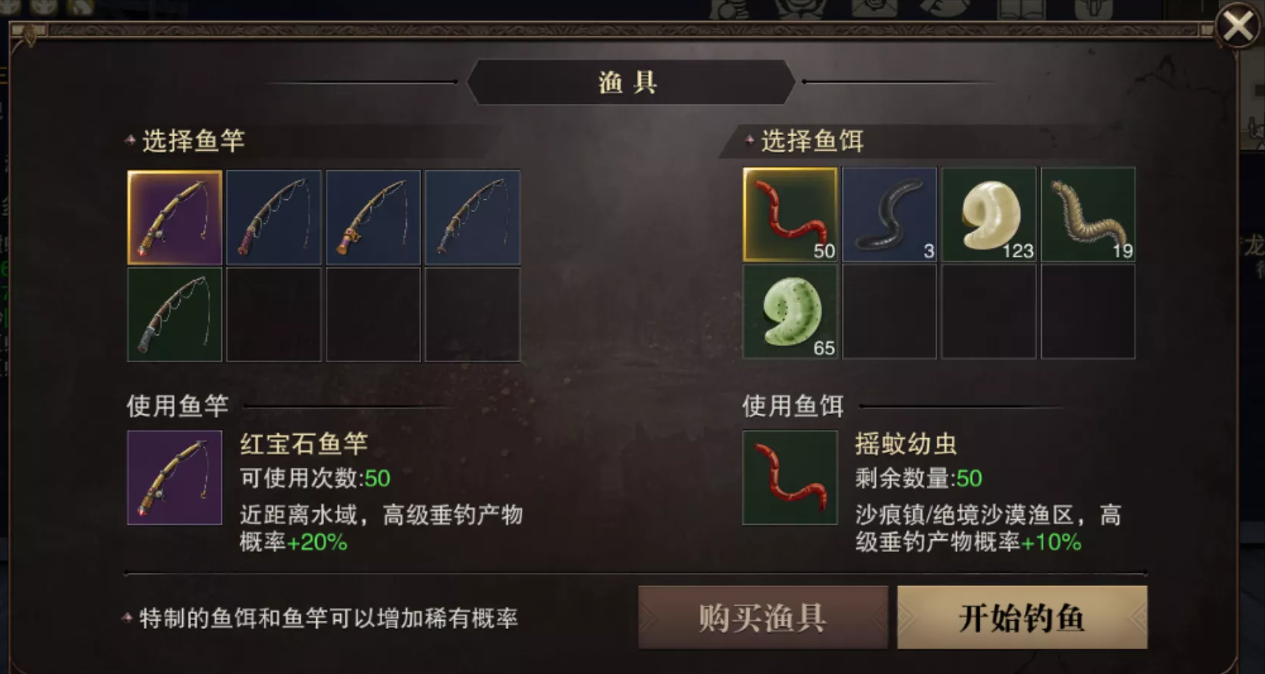Select green larva bait with 65 count
Image resolution: width=1265 pixels, height=674 pixels.
coord(790,312)
